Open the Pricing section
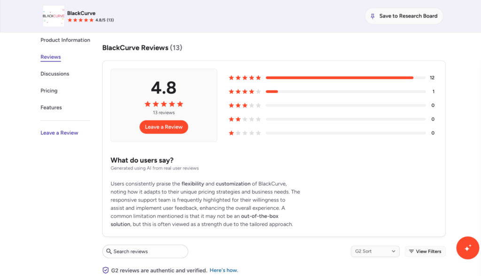The height and width of the screenshot is (276, 481). (49, 91)
